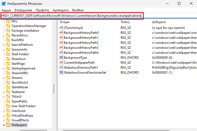197x131 pixels.
Task: Select the Shell Folders folder icon
Action: pyautogui.click(x=8, y=54)
